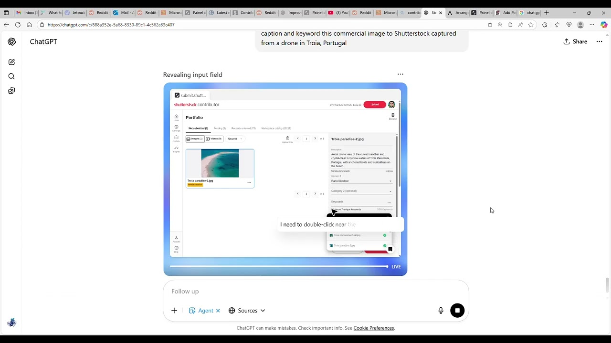Switch to the chat gp Google tab
The image size is (611, 343).
529,13
